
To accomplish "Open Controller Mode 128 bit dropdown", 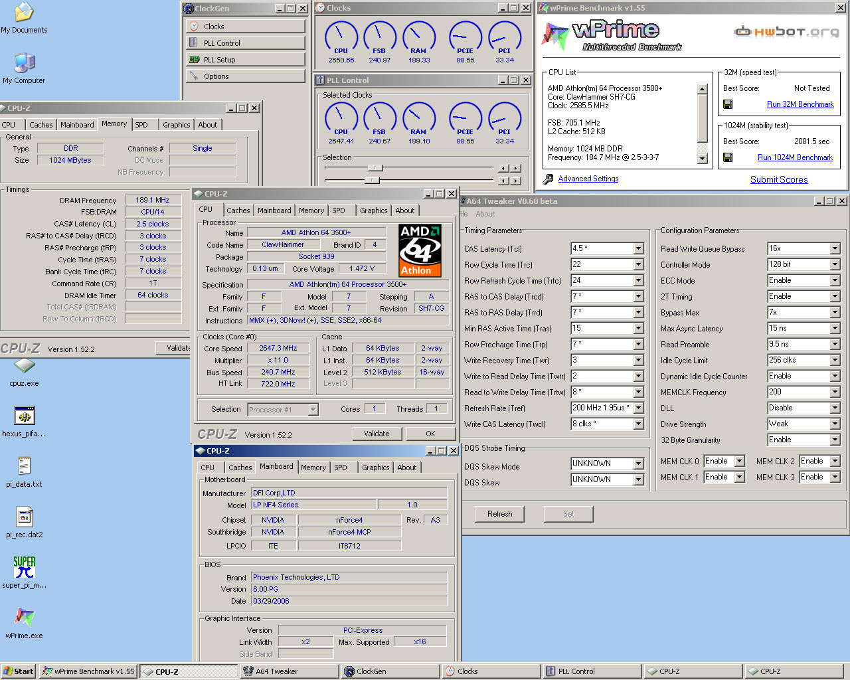I will 835,264.
